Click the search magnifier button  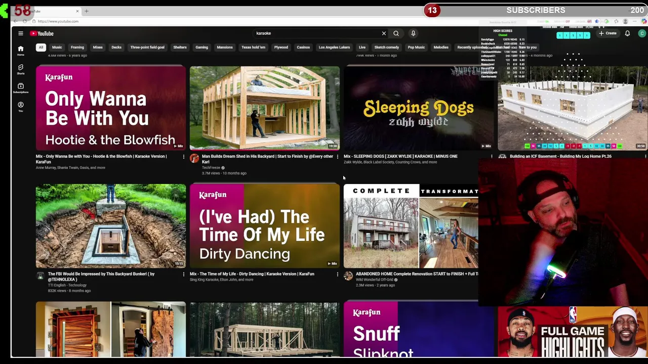(x=396, y=33)
